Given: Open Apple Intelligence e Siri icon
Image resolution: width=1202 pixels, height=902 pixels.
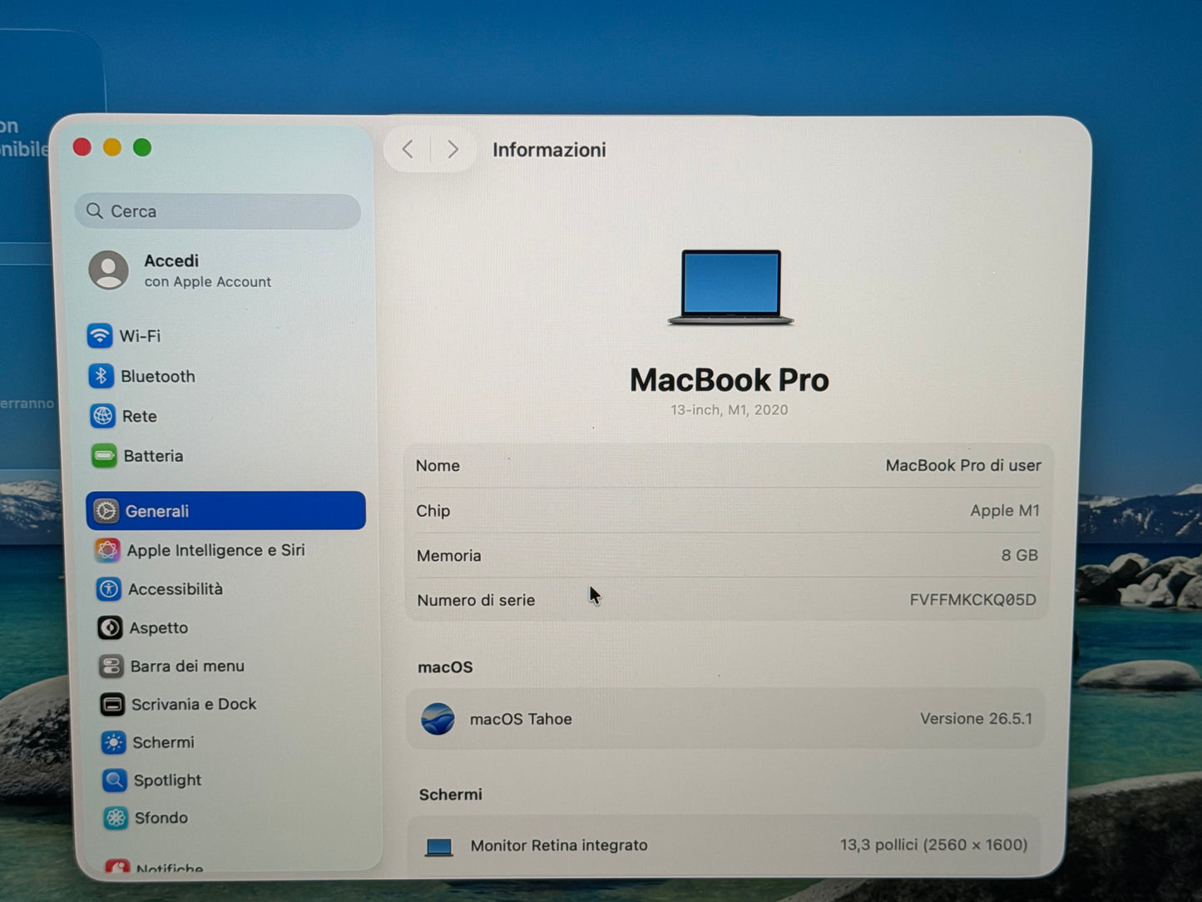Looking at the screenshot, I should click(x=107, y=550).
